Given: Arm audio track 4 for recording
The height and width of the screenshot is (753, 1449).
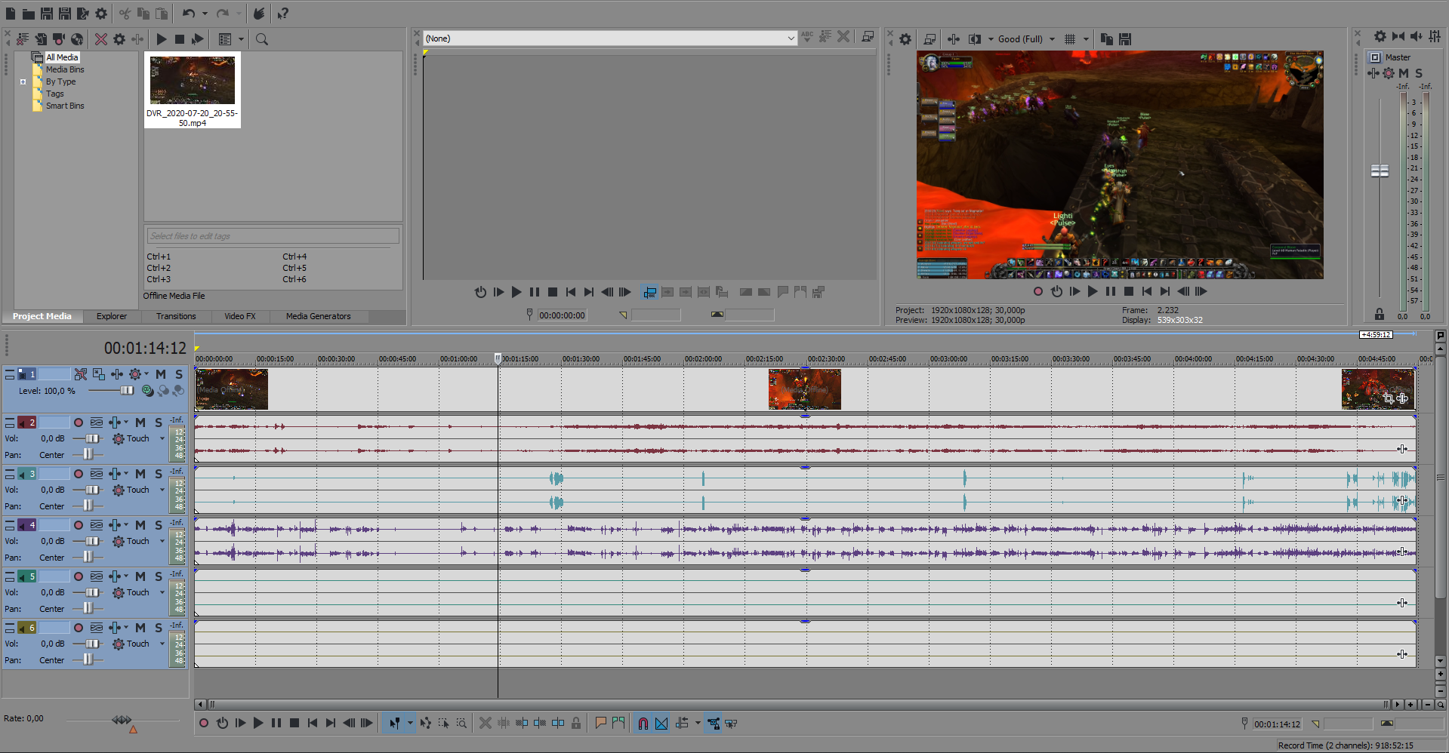Looking at the screenshot, I should pos(79,525).
